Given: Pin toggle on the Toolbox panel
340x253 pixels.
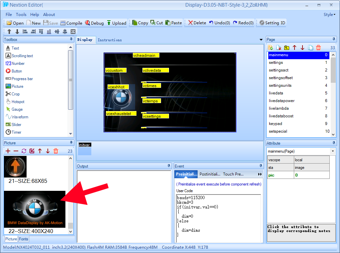Looking at the screenshot, I should [71, 40].
